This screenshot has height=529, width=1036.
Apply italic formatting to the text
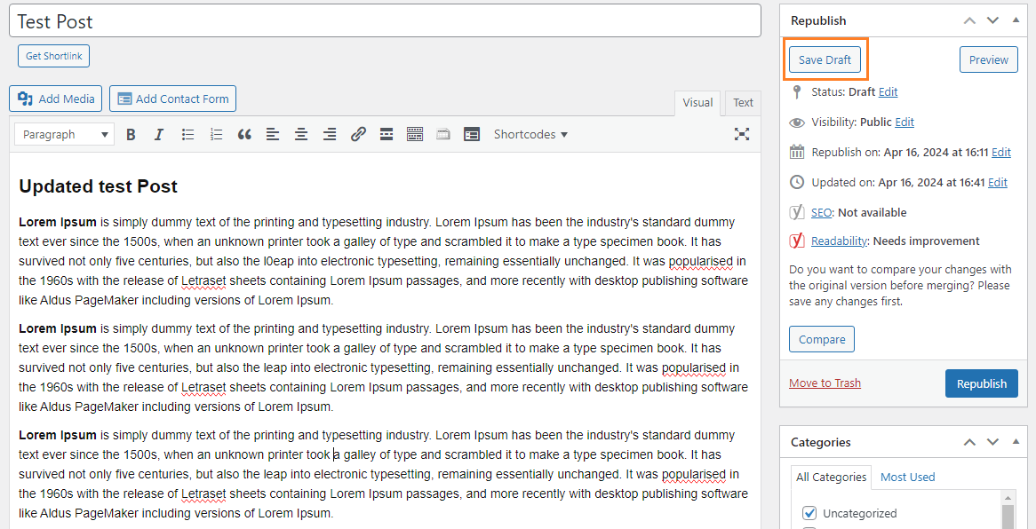159,135
